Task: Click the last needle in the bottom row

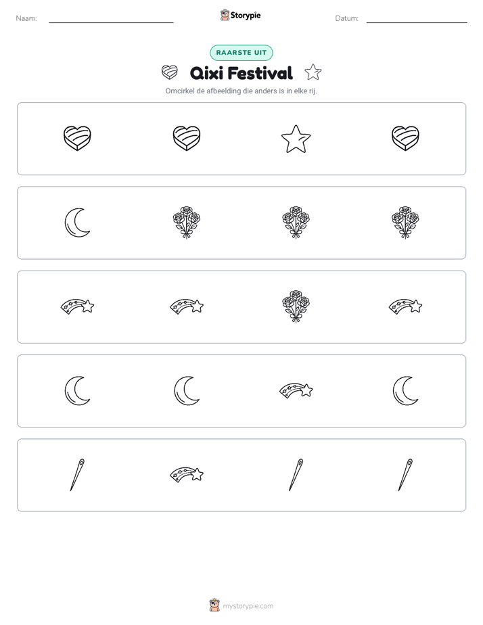Action: click(x=405, y=475)
